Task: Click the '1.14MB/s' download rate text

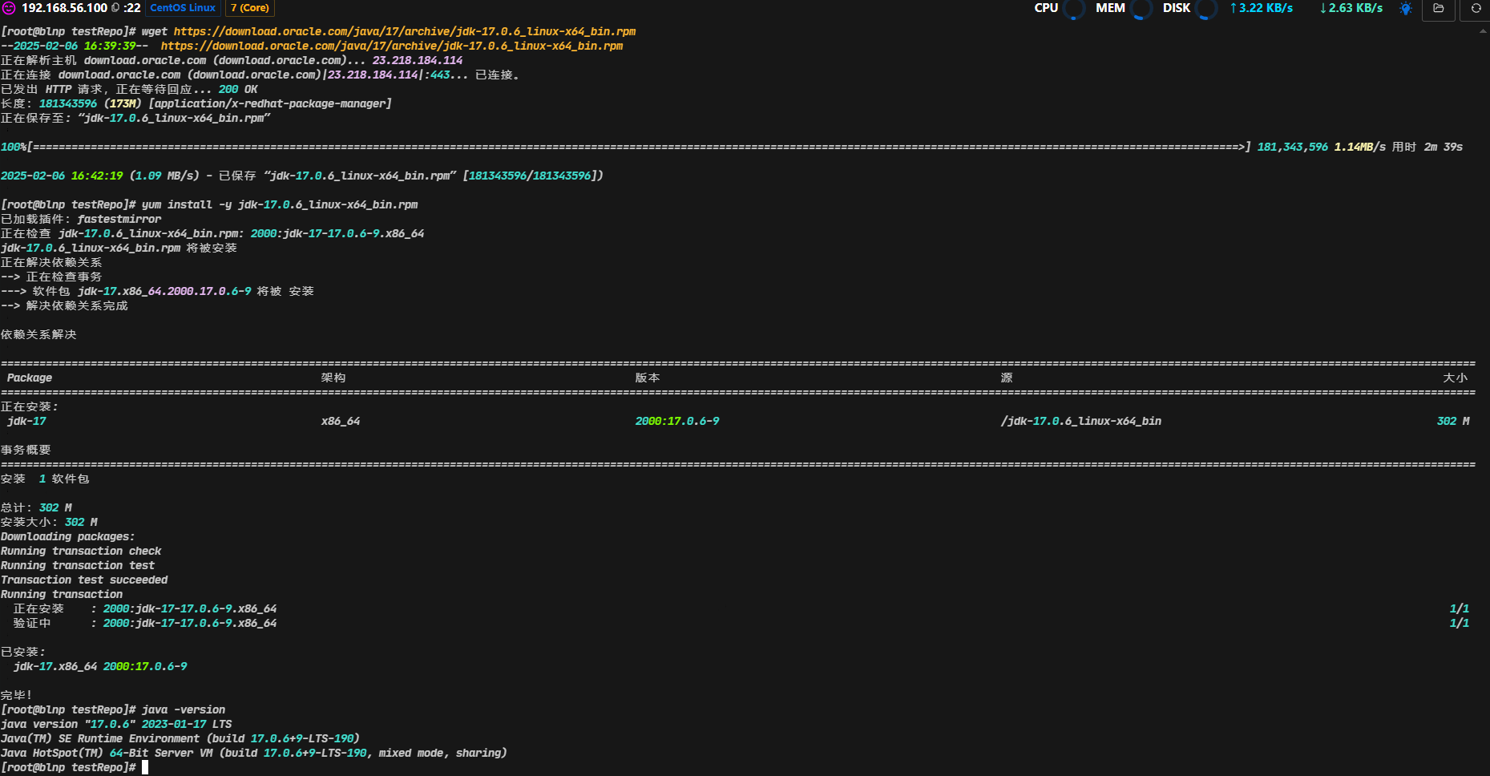Action: [1360, 147]
